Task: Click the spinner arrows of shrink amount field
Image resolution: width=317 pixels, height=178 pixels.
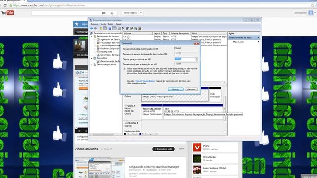Action: (x=196, y=59)
